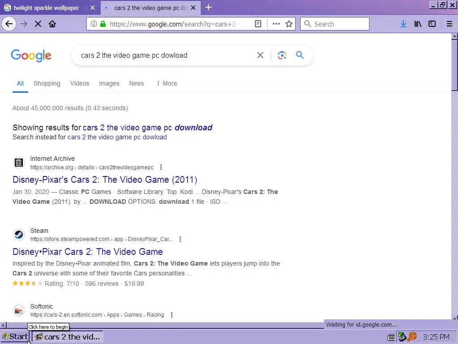Go to Google homepage via the logo
458x344 pixels.
pyautogui.click(x=31, y=56)
